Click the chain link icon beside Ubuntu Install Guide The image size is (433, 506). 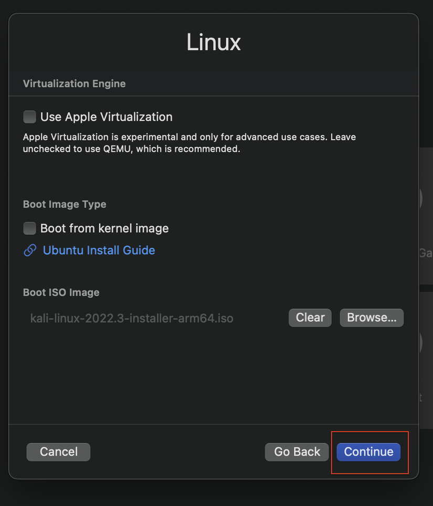[x=30, y=250]
